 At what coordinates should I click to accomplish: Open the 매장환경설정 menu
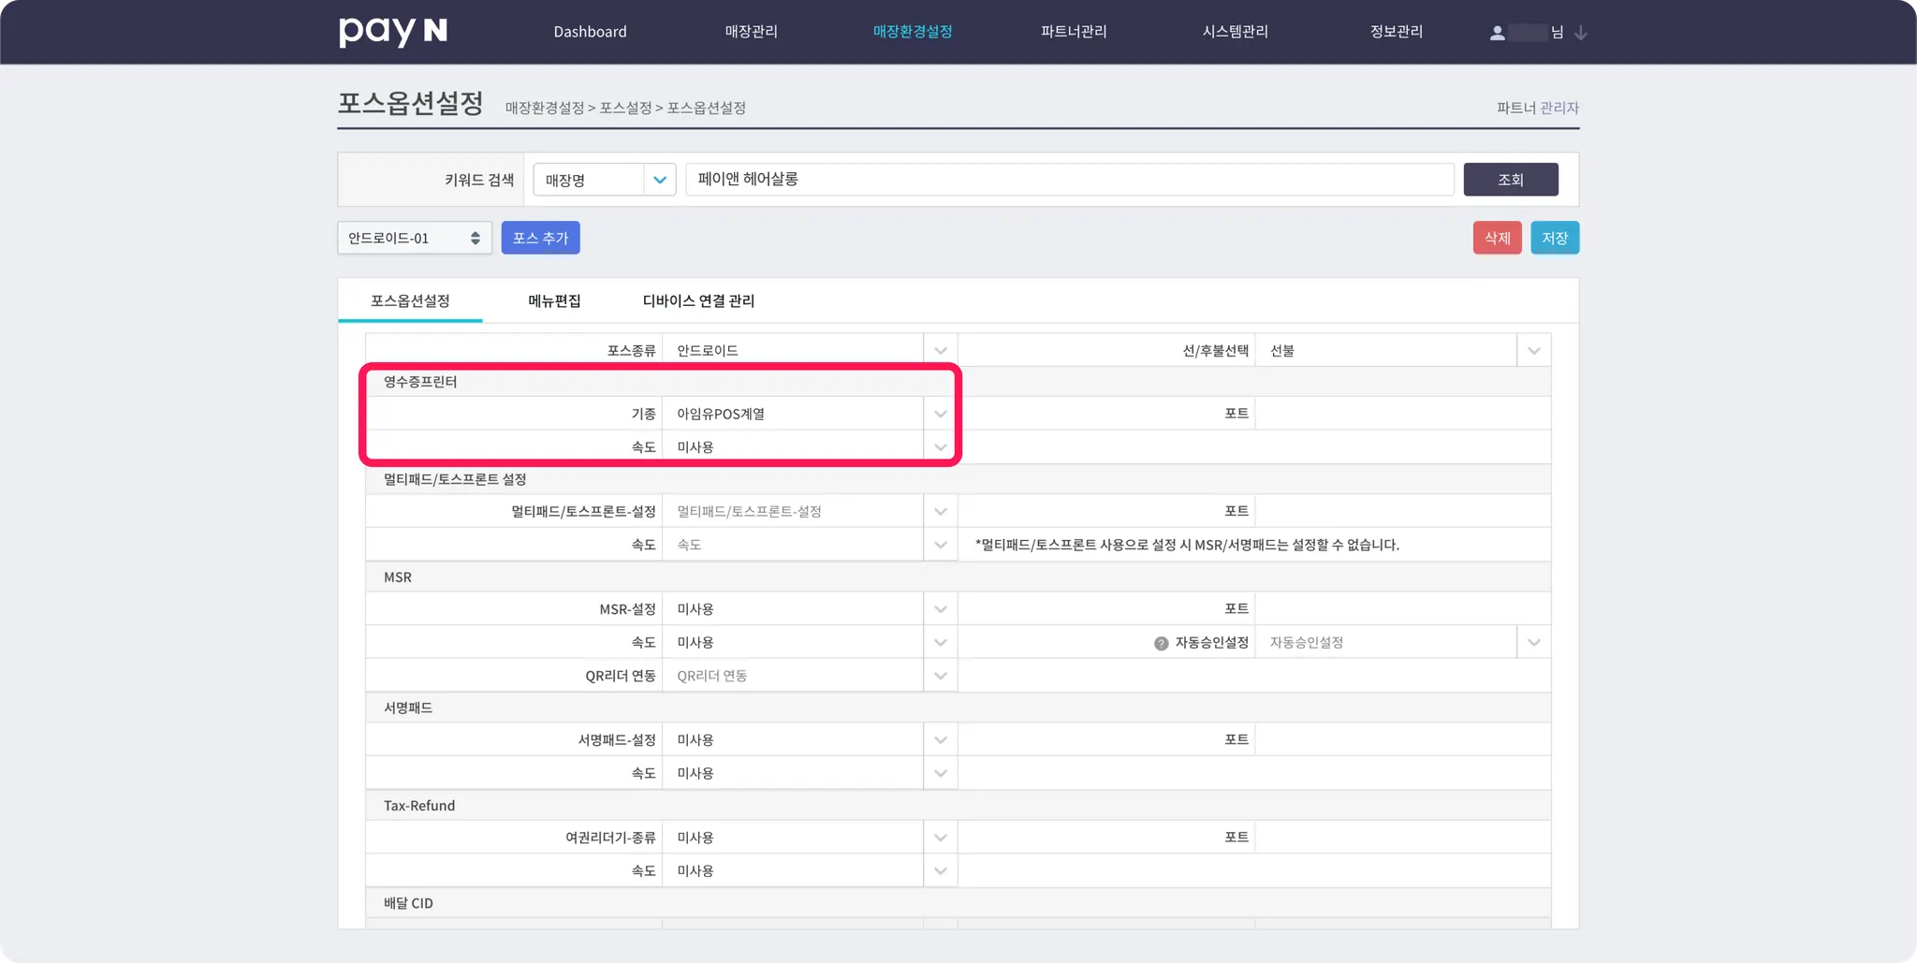(913, 32)
